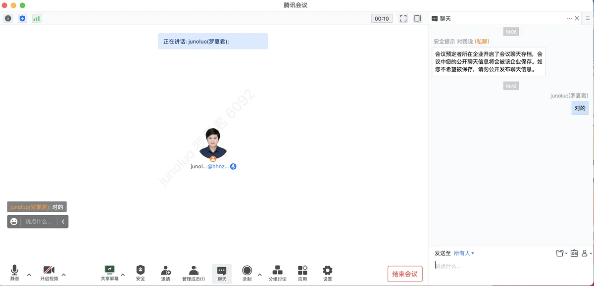Click the orange host badge under avatar

(213, 159)
